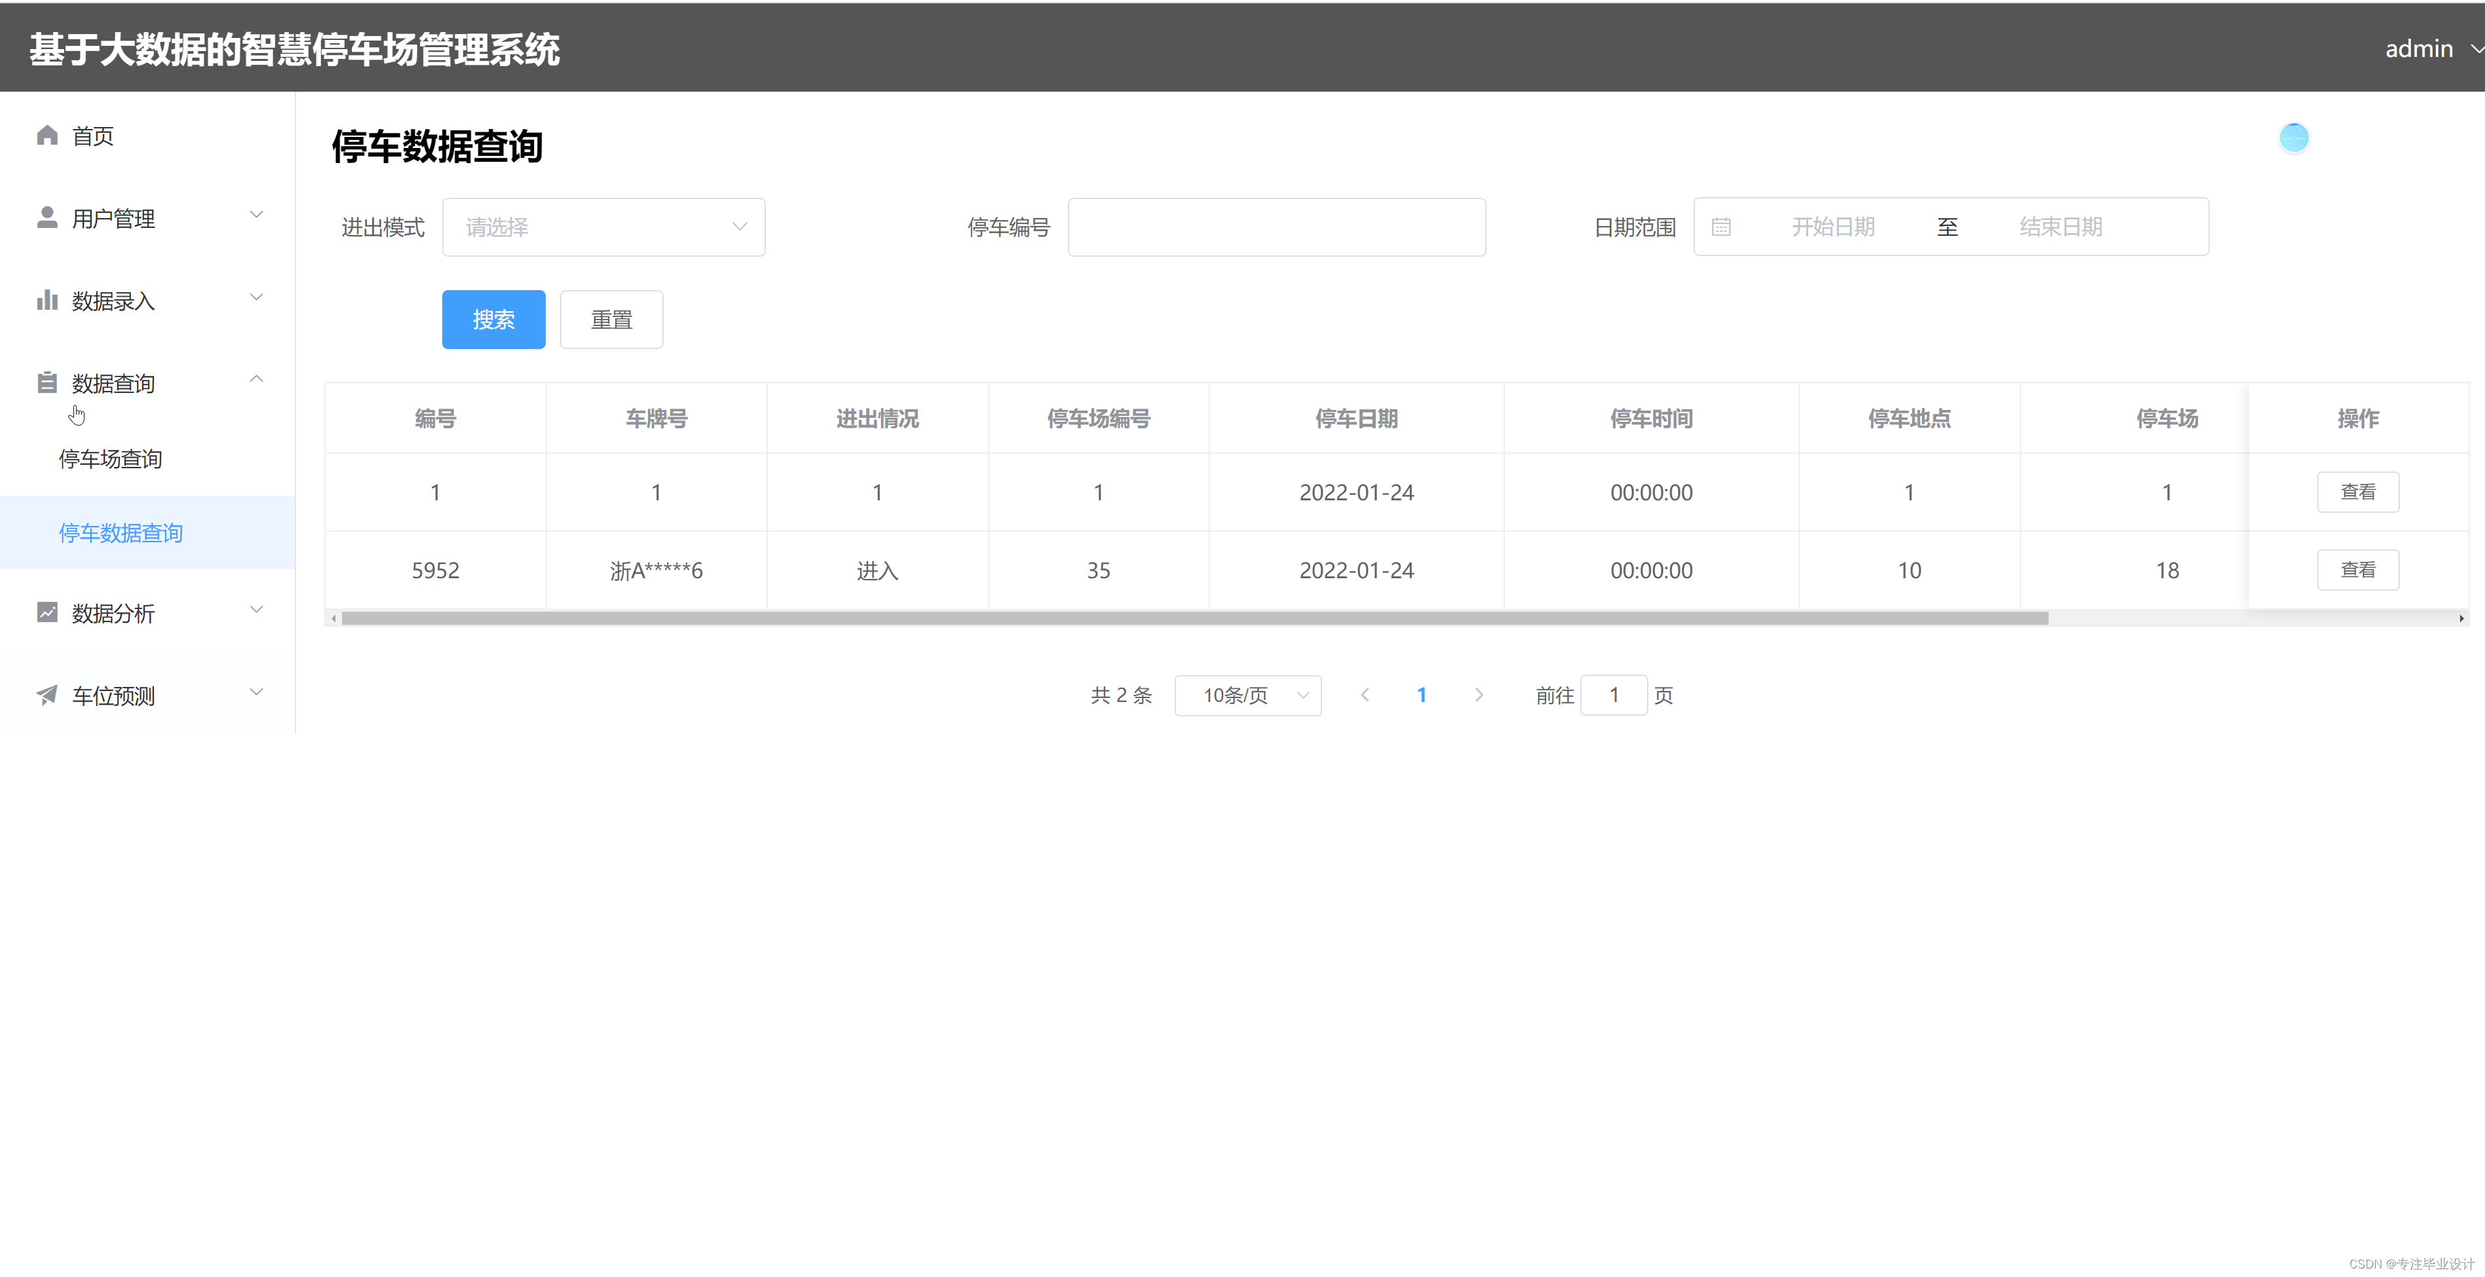Click the blue circle icon top right
2485x1277 pixels.
(2293, 138)
